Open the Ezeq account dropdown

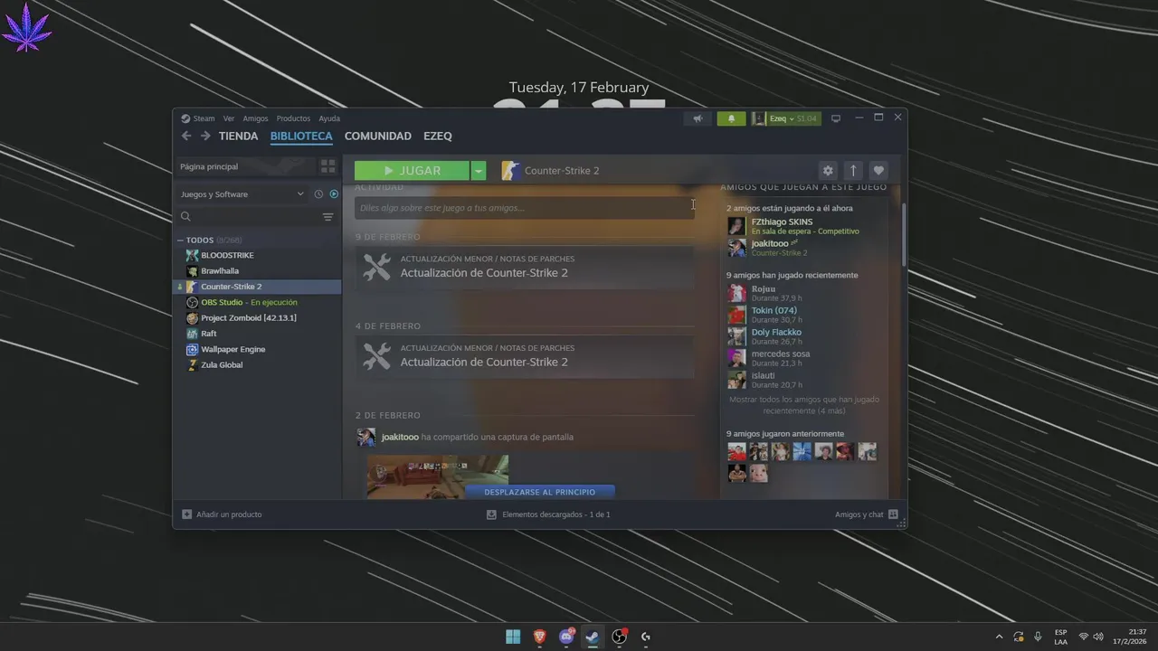[x=786, y=118]
